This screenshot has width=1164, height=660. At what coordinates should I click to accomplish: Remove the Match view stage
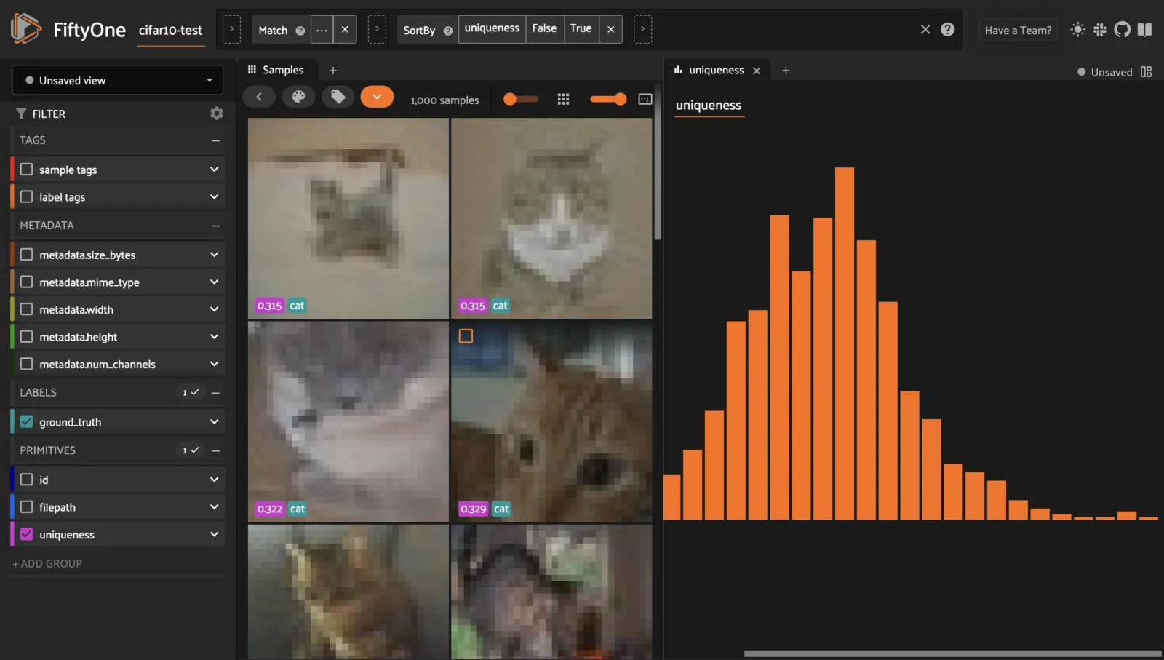[345, 30]
